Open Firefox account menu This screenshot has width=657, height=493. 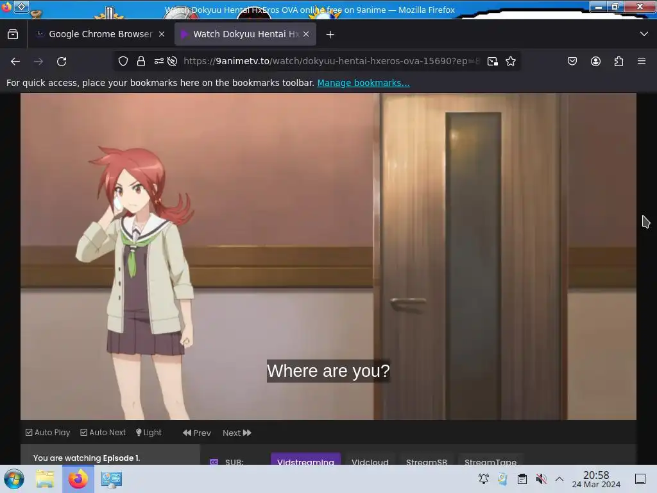point(595,61)
